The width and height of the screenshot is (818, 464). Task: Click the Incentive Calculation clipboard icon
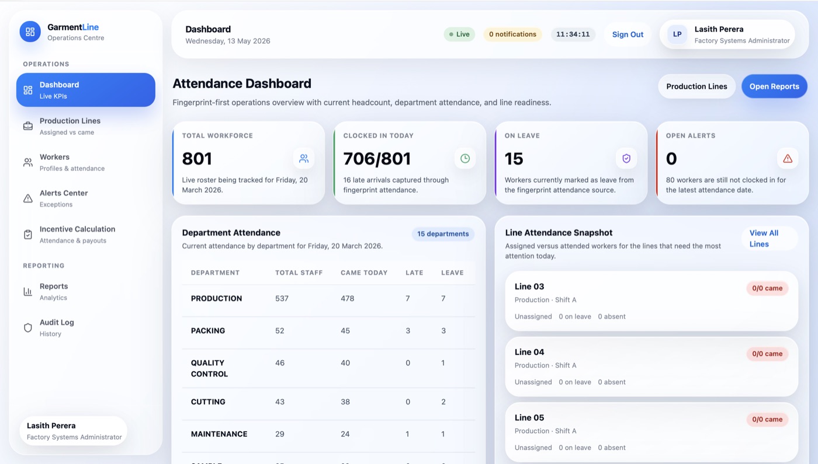28,235
